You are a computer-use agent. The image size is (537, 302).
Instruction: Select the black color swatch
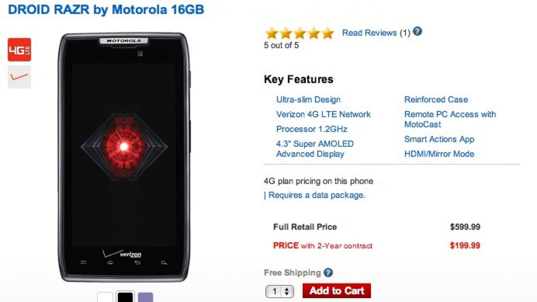[125, 297]
